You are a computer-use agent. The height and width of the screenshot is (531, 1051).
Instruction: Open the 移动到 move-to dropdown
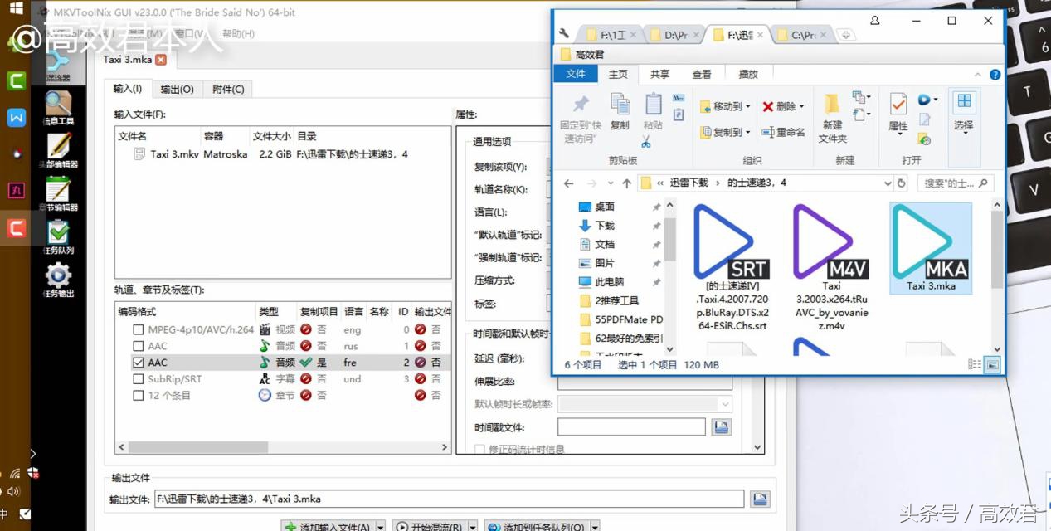(x=744, y=106)
